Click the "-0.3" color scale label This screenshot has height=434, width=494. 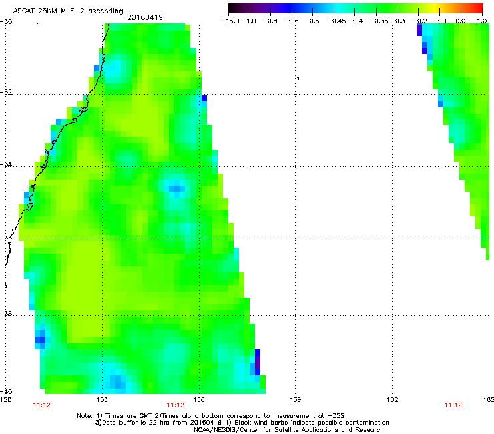point(398,21)
